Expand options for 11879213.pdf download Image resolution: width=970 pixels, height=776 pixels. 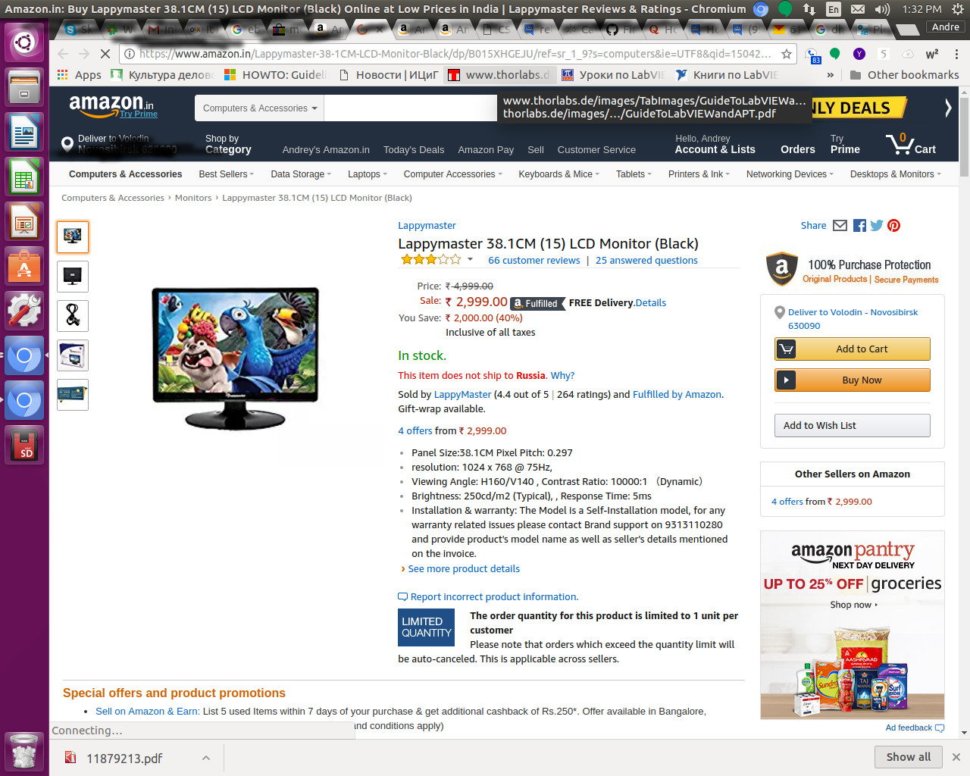(x=205, y=758)
